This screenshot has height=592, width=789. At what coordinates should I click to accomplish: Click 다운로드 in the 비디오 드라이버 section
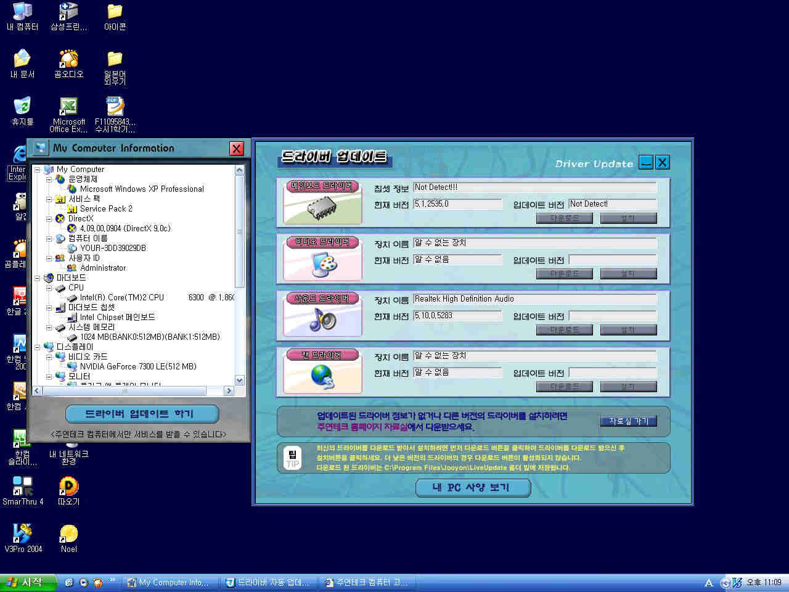565,274
